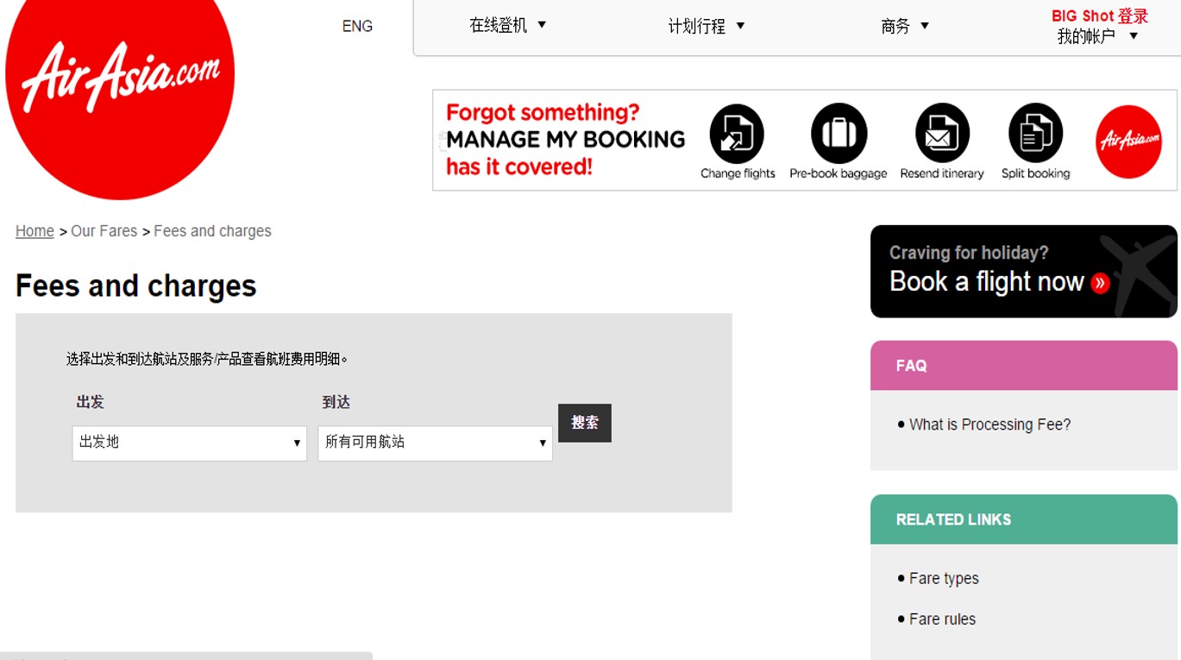Select the Pre-book baggage suitcase icon
1181x660 pixels.
tap(839, 134)
